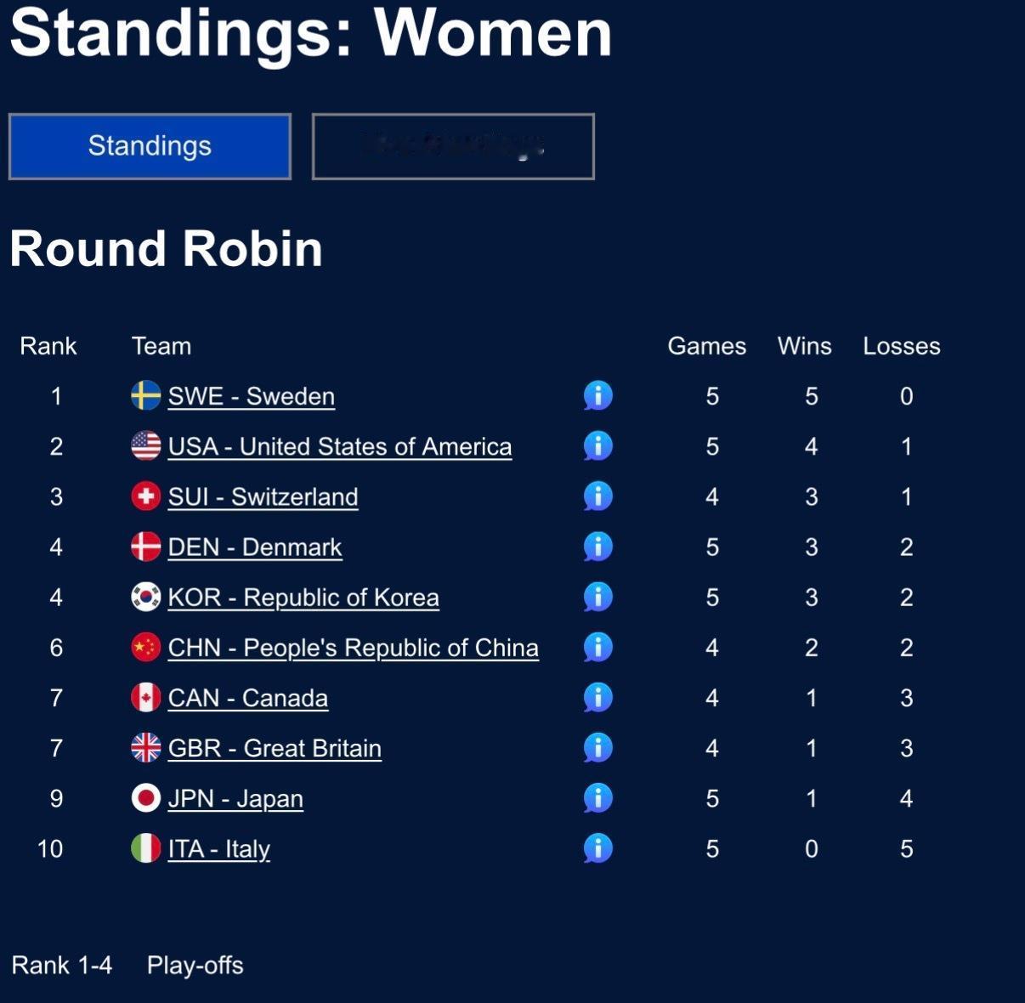The width and height of the screenshot is (1025, 1003).
Task: Open info icon for Great Britain row
Action: coord(598,747)
